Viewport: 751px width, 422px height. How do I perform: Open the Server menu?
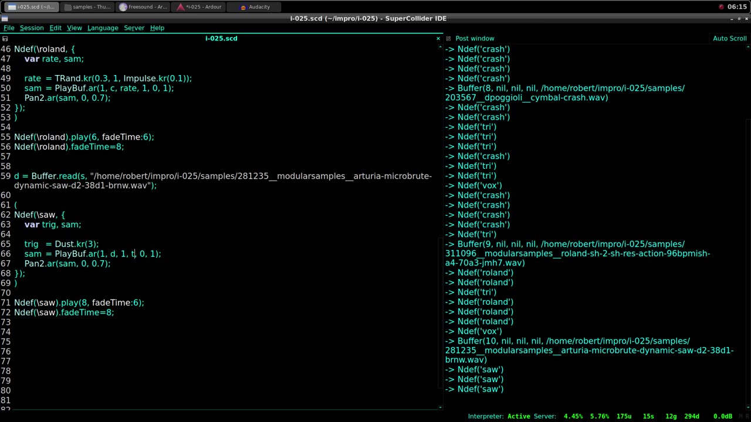(134, 28)
